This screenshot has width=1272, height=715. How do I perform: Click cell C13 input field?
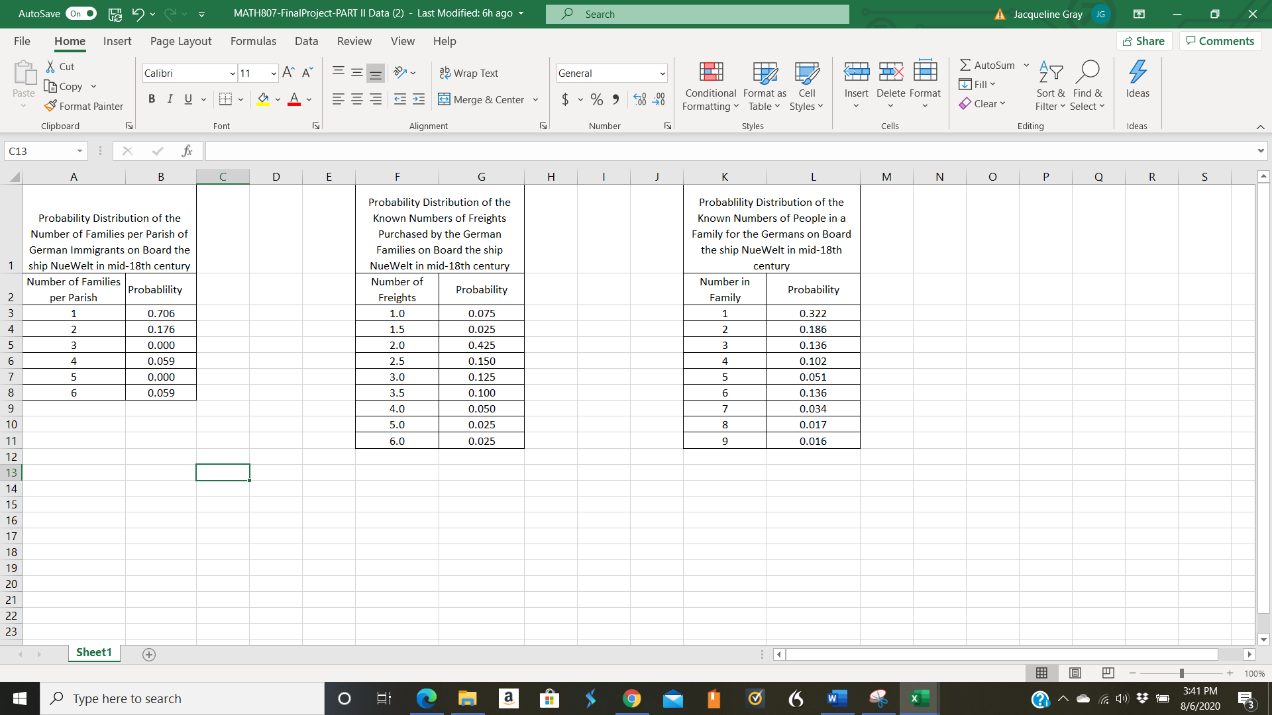click(224, 472)
